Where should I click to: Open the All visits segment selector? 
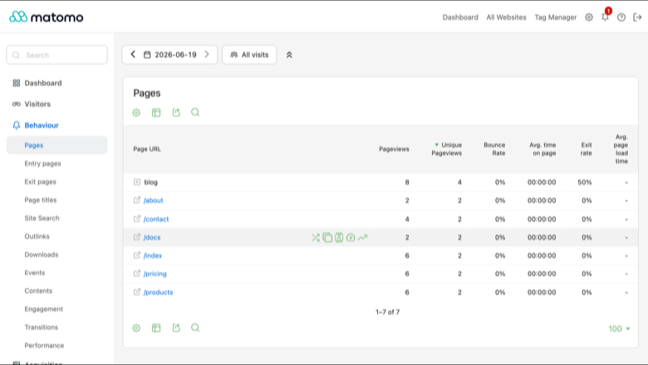249,55
